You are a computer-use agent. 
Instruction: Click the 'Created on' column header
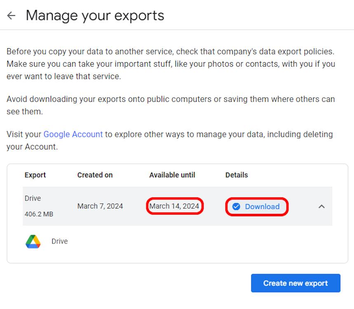click(x=95, y=175)
